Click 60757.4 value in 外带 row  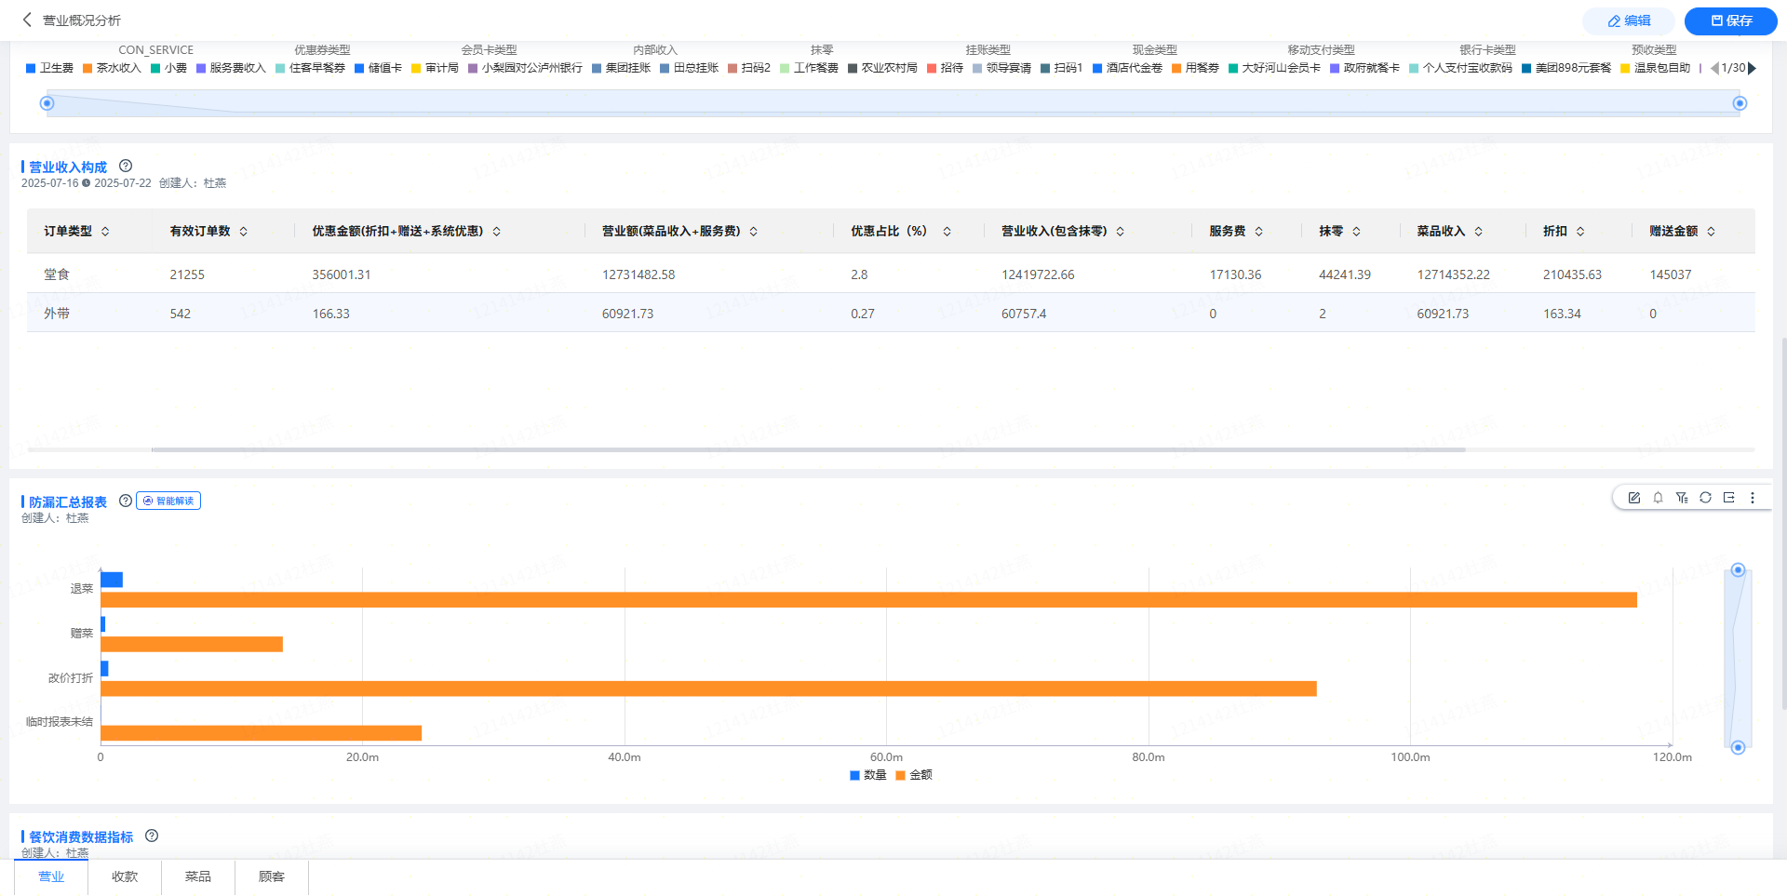1024,314
